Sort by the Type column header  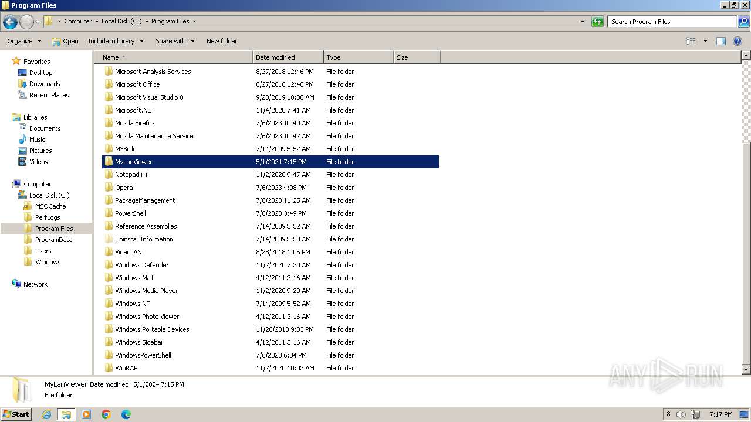coord(358,57)
